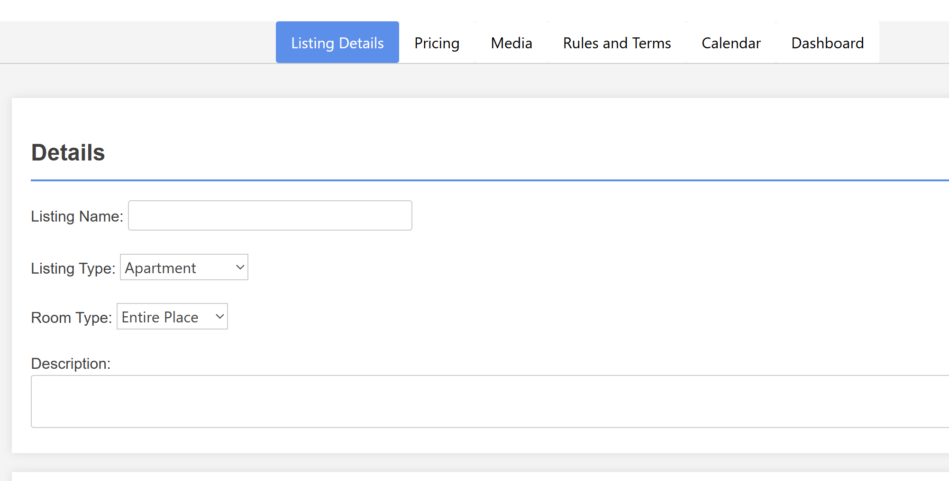Select the Rules and Terms tab
The height and width of the screenshot is (481, 949).
pyautogui.click(x=616, y=43)
